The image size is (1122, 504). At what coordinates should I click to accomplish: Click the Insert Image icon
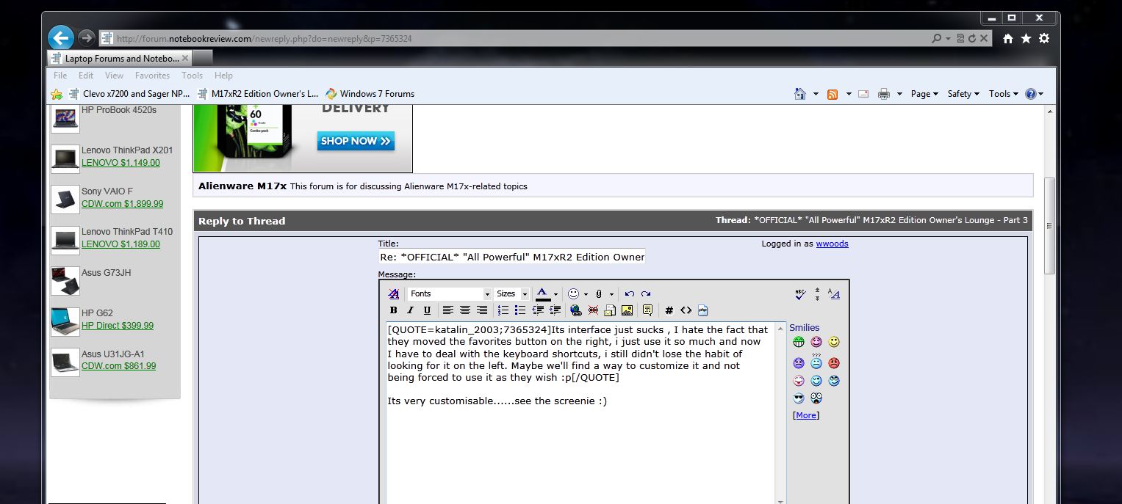627,310
